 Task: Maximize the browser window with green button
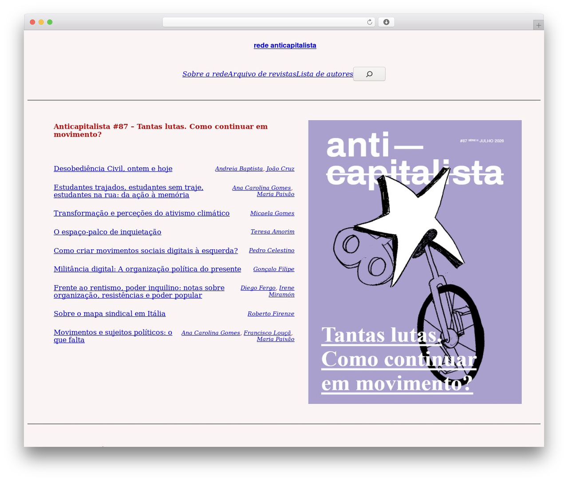[50, 22]
